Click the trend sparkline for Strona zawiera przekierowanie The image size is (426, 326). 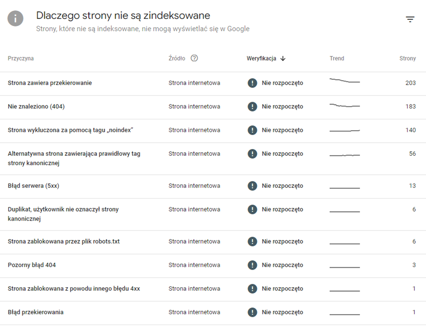coord(344,81)
